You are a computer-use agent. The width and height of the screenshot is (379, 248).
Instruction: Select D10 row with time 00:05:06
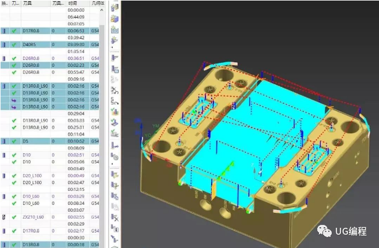coord(50,162)
